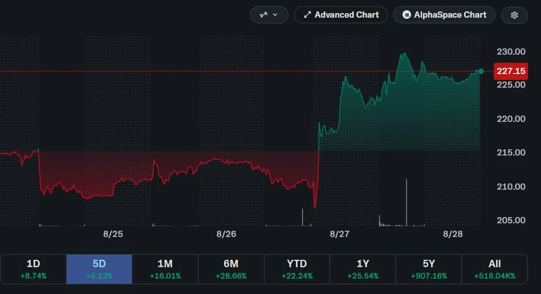View the All time range
Viewport: 541px width, 294px height.
click(x=494, y=269)
